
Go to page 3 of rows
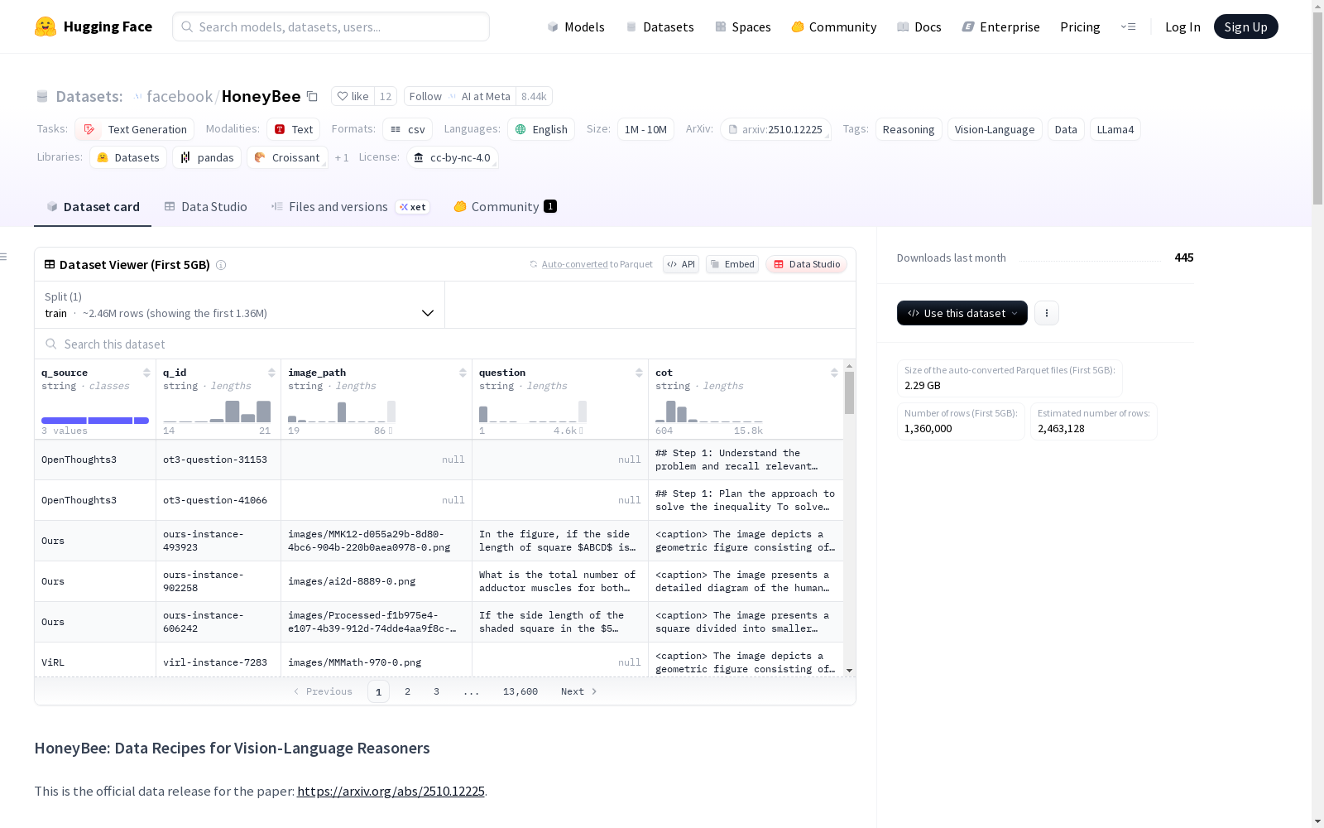pyautogui.click(x=436, y=691)
